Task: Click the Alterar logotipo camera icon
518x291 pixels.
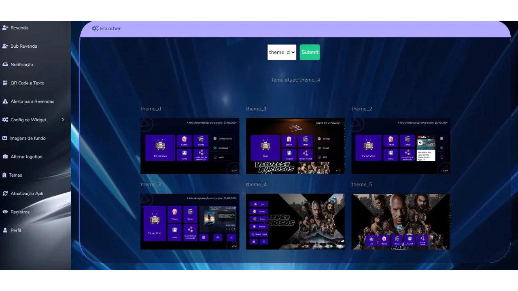Action: tap(5, 157)
